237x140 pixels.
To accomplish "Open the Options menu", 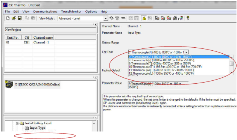I will (91, 12).
